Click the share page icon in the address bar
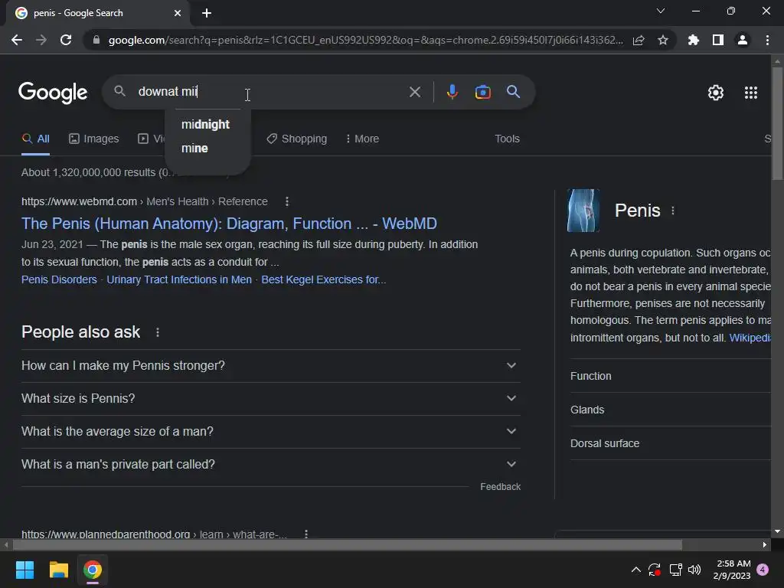The height and width of the screenshot is (588, 784). coord(639,40)
